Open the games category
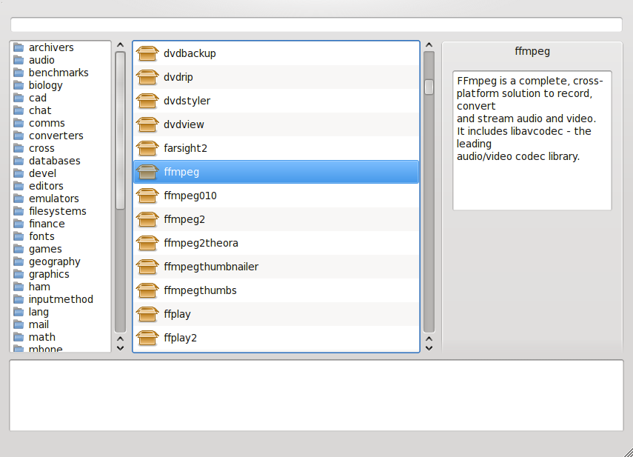The image size is (633, 457). pyautogui.click(x=45, y=249)
